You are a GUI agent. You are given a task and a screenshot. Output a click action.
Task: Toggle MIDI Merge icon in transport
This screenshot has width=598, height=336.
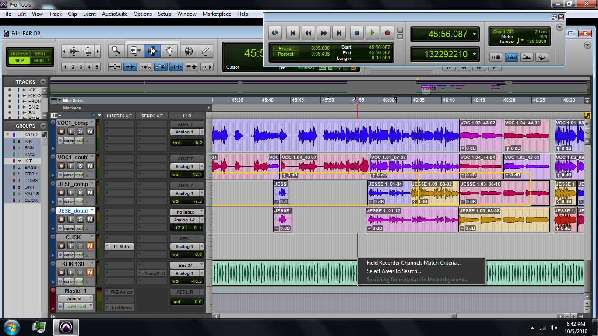(527, 57)
